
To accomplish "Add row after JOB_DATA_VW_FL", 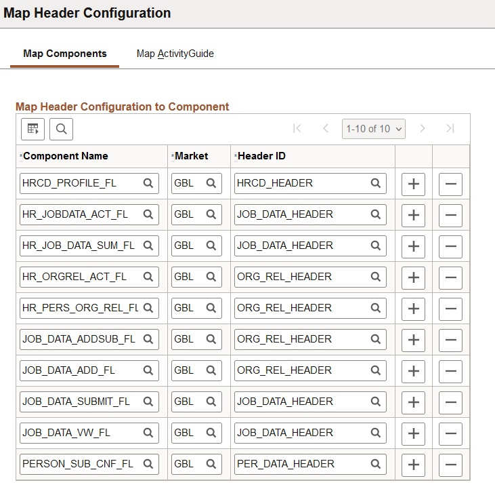I will click(x=413, y=434).
